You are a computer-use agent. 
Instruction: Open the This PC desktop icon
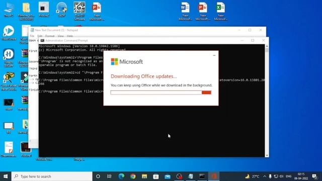(x=9, y=10)
